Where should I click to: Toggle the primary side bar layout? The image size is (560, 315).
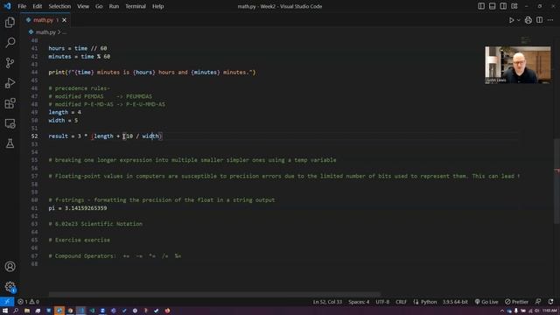pyautogui.click(x=481, y=6)
